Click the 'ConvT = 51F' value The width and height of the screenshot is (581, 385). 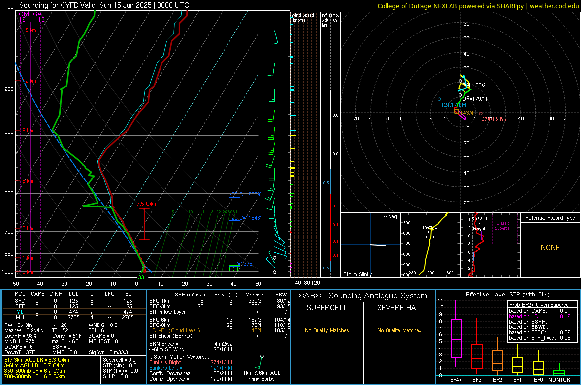coord(66,336)
